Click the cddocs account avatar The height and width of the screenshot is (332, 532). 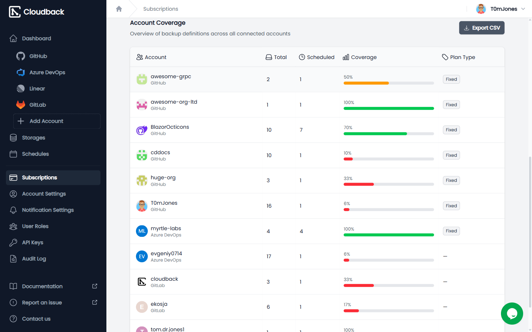click(x=142, y=155)
